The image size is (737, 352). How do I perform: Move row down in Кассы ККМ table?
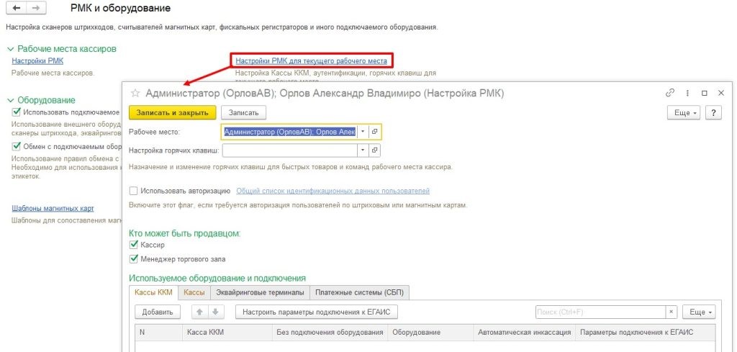pos(216,312)
